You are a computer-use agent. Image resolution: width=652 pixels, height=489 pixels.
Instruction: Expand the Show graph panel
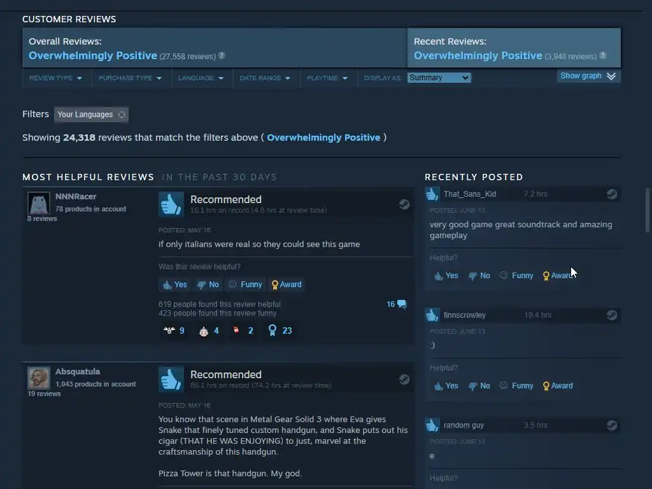click(589, 76)
